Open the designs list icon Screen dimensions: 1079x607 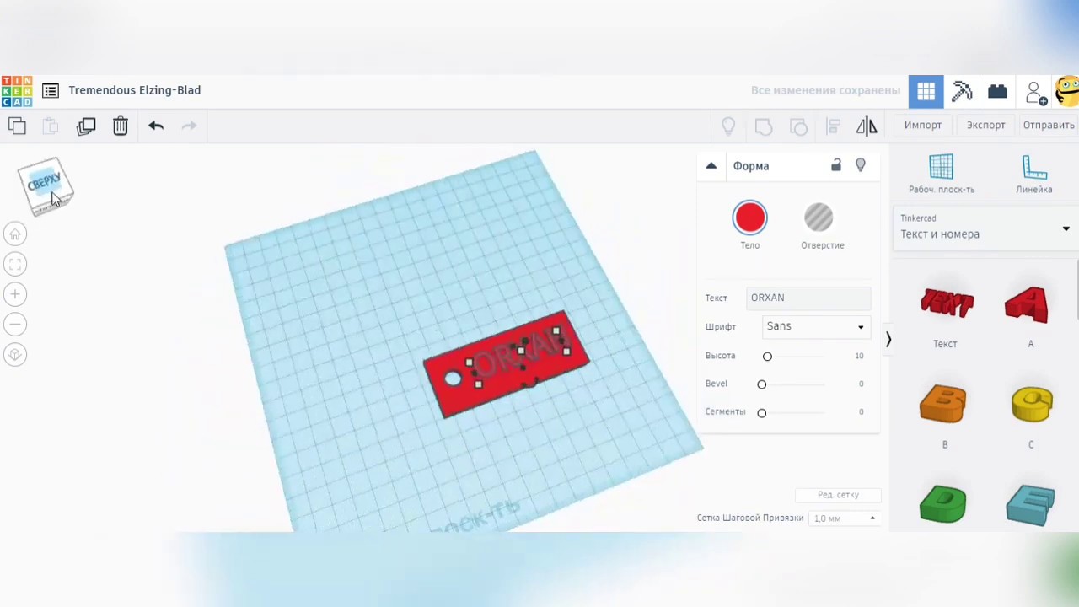point(51,90)
